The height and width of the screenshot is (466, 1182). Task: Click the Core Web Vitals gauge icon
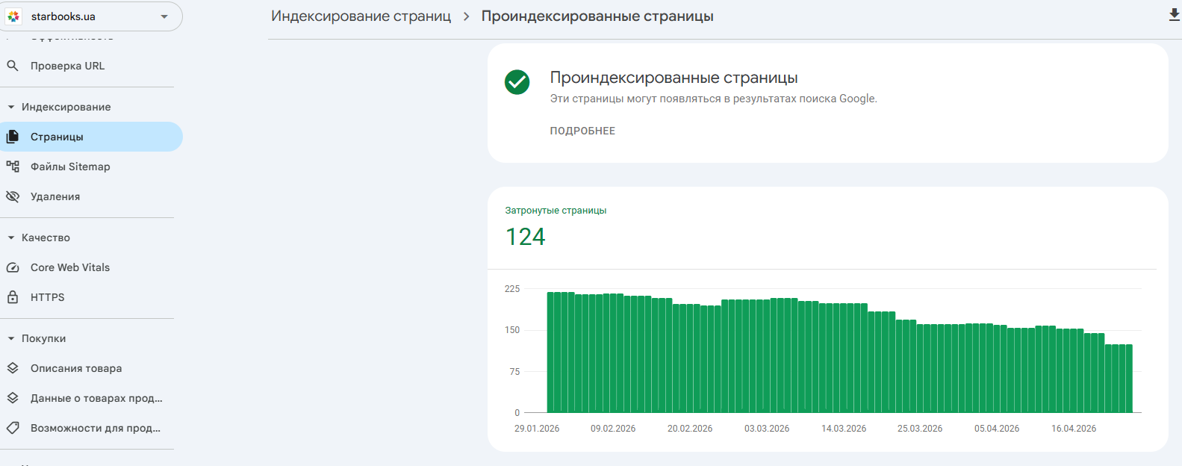tap(13, 267)
